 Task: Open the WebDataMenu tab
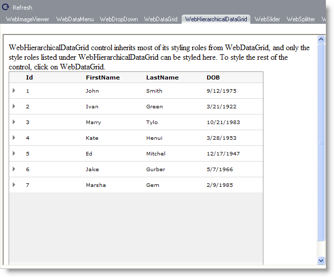pos(75,19)
